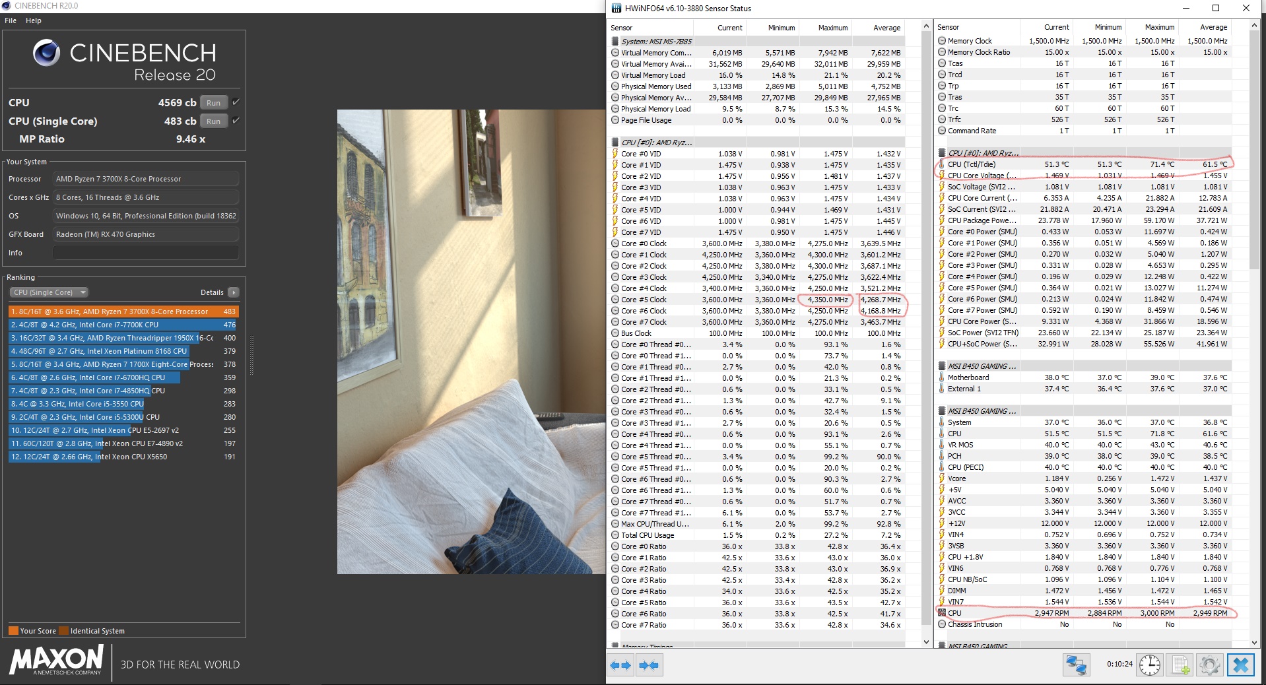Click the clock reset-timer icon in HWiNFO
1266x685 pixels.
coord(1150,665)
